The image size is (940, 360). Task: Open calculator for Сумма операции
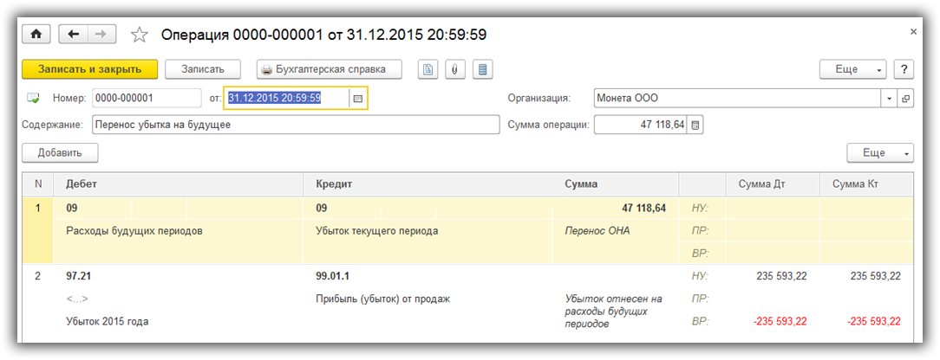click(x=695, y=125)
